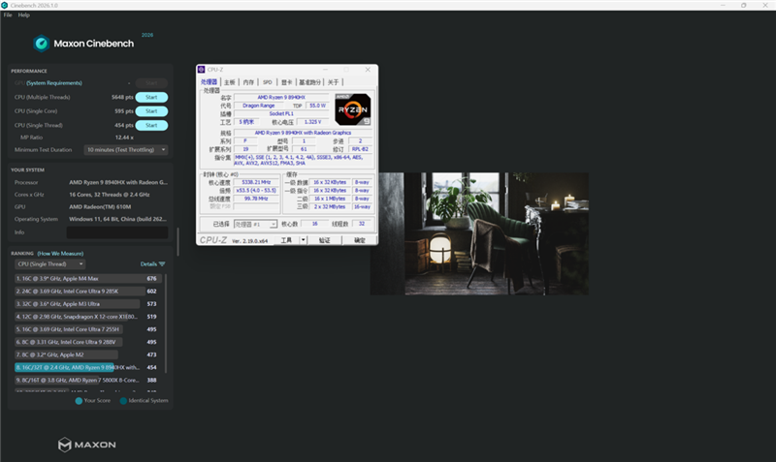Click the AMD Radeon(TM) 610M GPU value
The width and height of the screenshot is (776, 462).
coord(100,207)
